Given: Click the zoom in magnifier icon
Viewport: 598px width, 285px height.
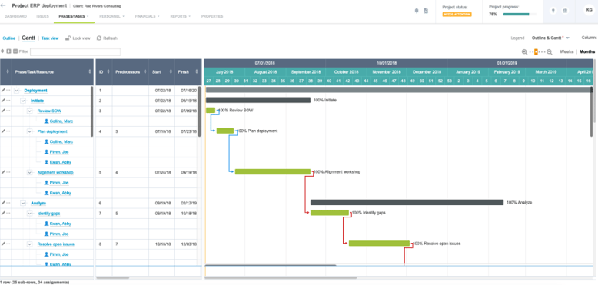Looking at the screenshot, I should (524, 52).
